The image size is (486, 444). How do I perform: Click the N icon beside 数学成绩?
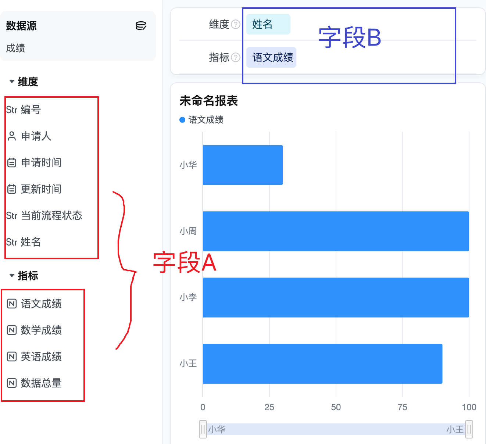coord(12,330)
